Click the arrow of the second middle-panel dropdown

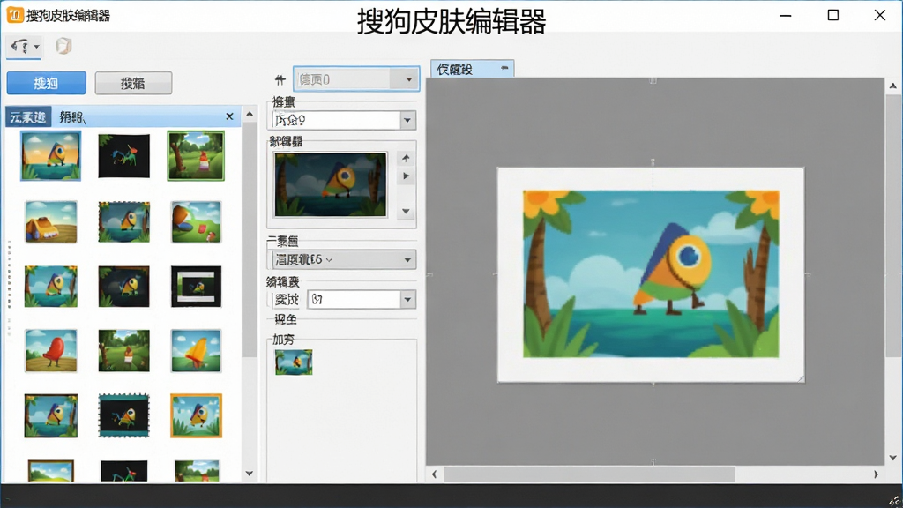coord(407,120)
